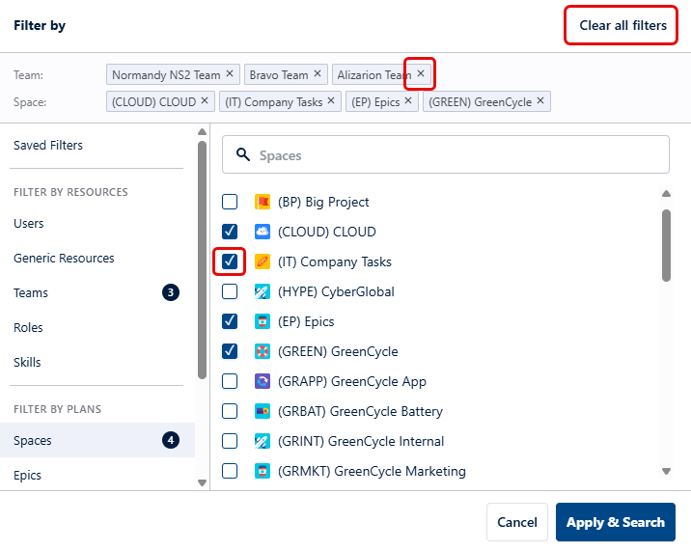This screenshot has height=550, width=691.
Task: Click Apply & Search button
Action: click(616, 522)
